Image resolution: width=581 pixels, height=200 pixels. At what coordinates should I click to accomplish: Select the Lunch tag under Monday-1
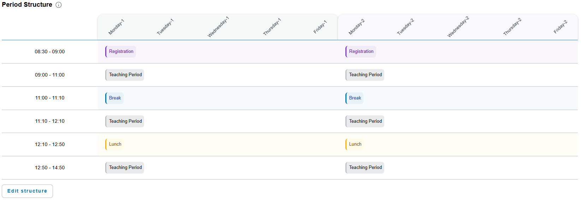click(114, 144)
